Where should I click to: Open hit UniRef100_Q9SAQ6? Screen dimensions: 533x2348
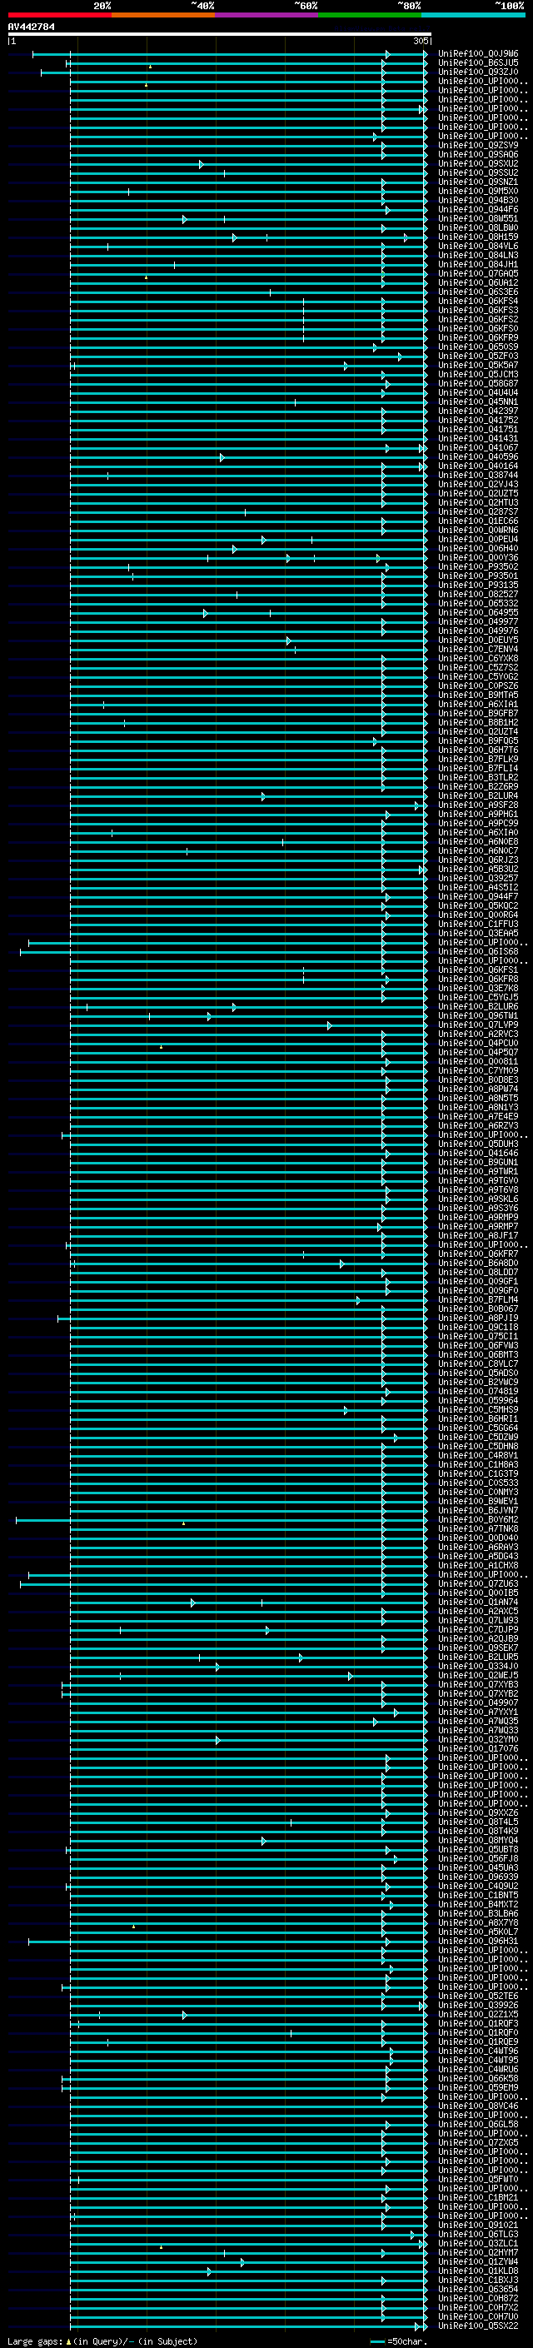point(478,155)
